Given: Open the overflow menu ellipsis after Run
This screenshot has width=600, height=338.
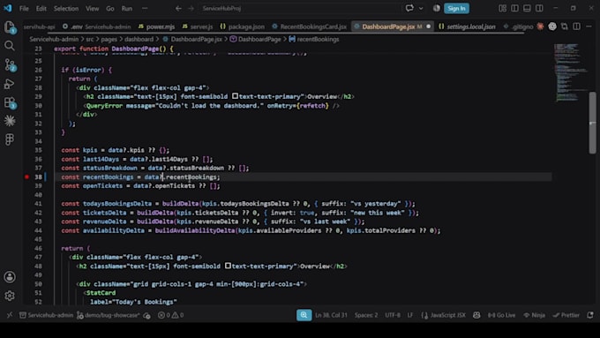Looking at the screenshot, I should (145, 8).
